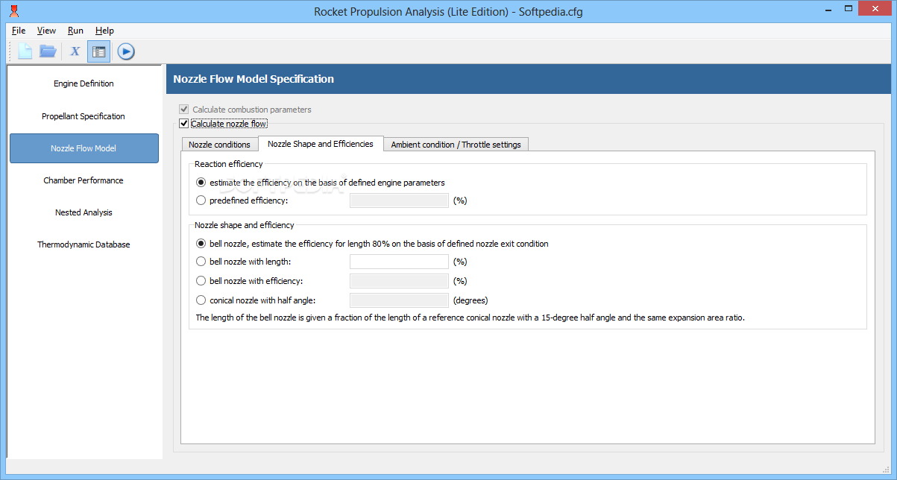Switch to the Nozzle conditions tab

[219, 145]
